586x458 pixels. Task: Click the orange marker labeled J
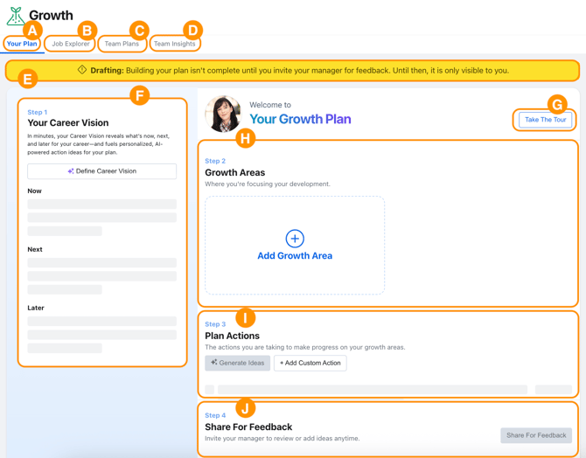pos(246,407)
